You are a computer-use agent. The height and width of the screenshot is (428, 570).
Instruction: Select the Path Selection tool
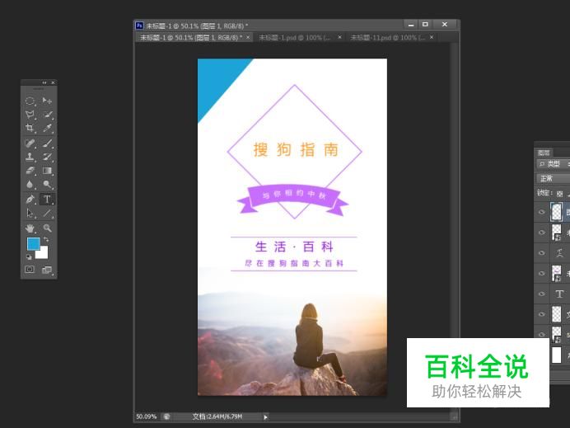click(30, 214)
